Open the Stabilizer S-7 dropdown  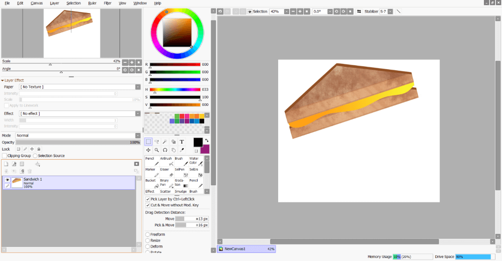(390, 12)
